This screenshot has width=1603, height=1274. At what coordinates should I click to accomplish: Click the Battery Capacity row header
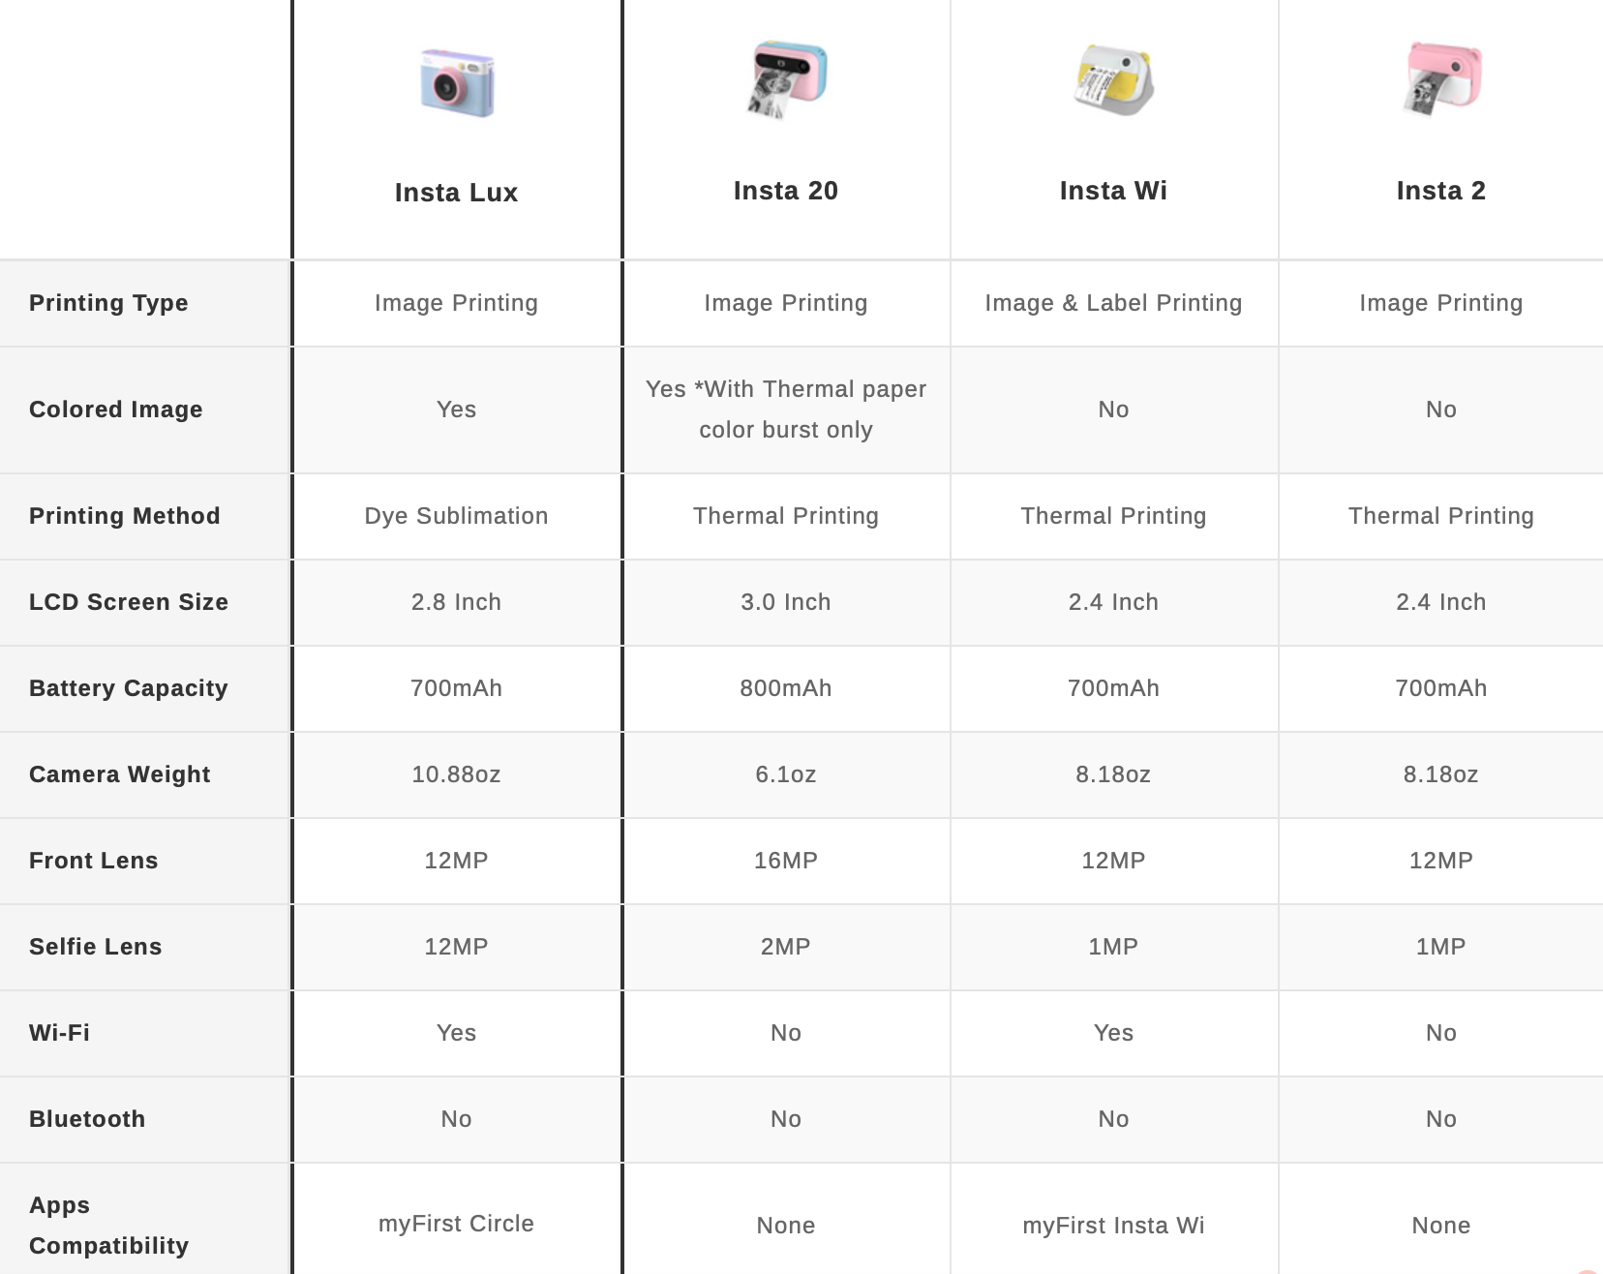pos(129,688)
